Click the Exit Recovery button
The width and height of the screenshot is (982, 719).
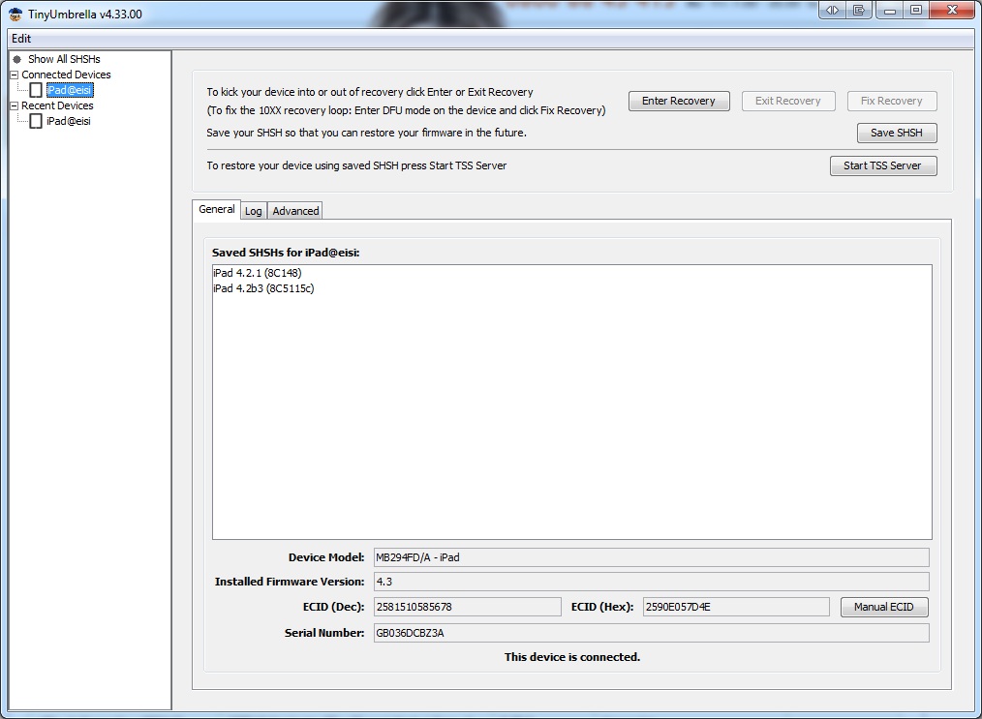tap(788, 101)
